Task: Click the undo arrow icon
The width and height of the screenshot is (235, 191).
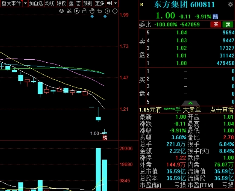Action: (100, 11)
